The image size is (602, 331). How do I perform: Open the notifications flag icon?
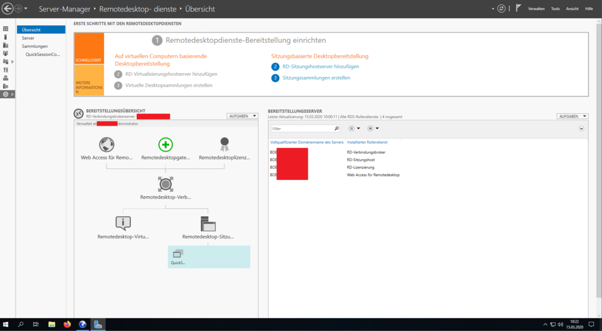[518, 9]
